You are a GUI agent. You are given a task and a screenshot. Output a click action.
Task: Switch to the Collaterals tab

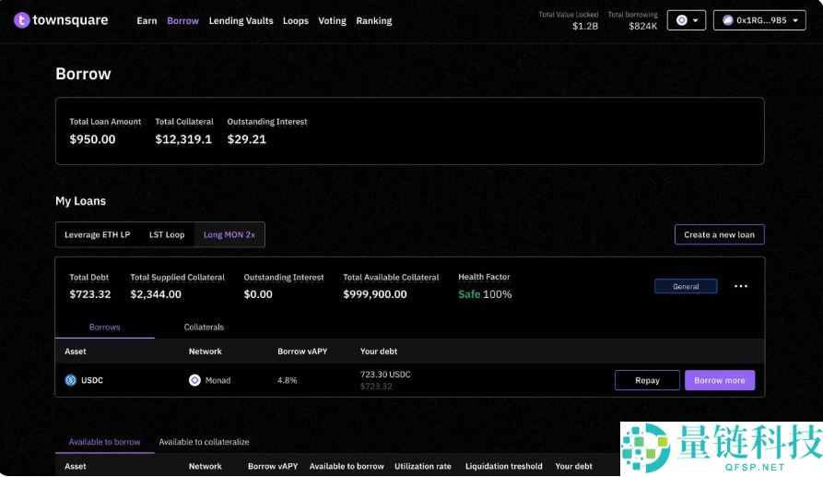point(204,328)
